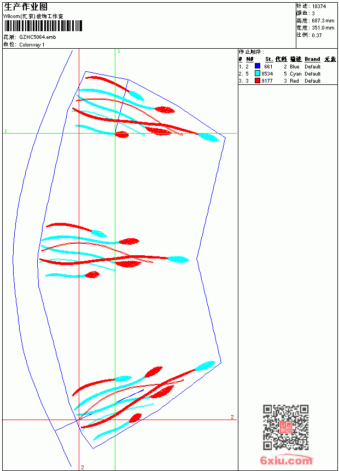Click the barcode under studio name
Viewport: 339px width, 471px height.
click(43, 26)
